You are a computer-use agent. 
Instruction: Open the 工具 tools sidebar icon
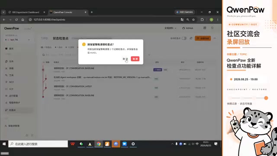point(6,75)
